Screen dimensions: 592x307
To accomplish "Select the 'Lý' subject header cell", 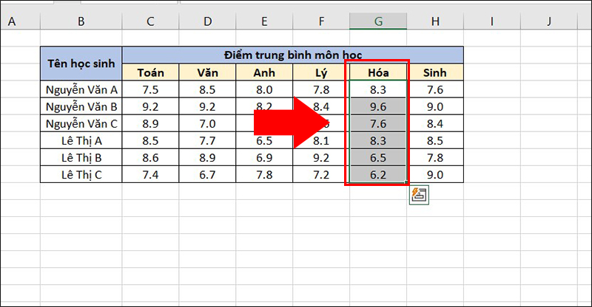I will pos(321,72).
